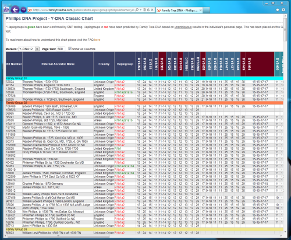This screenshot has height=240, width=291.
Task: Open Favorites with the star icon
Action: [278, 10]
